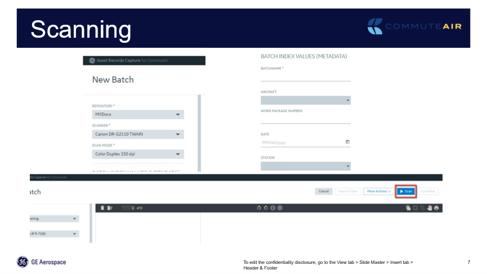Click the Batchname input field
Image resolution: width=487 pixels, height=274 pixels.
[305, 77]
